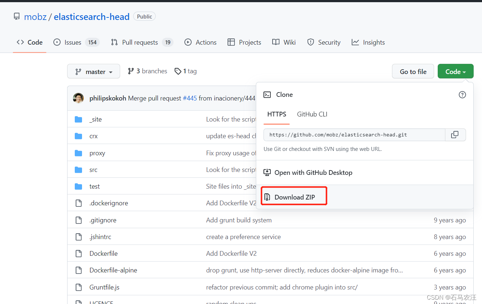This screenshot has height=304, width=482.
Task: Open the Pull requests tab
Action: pos(142,42)
